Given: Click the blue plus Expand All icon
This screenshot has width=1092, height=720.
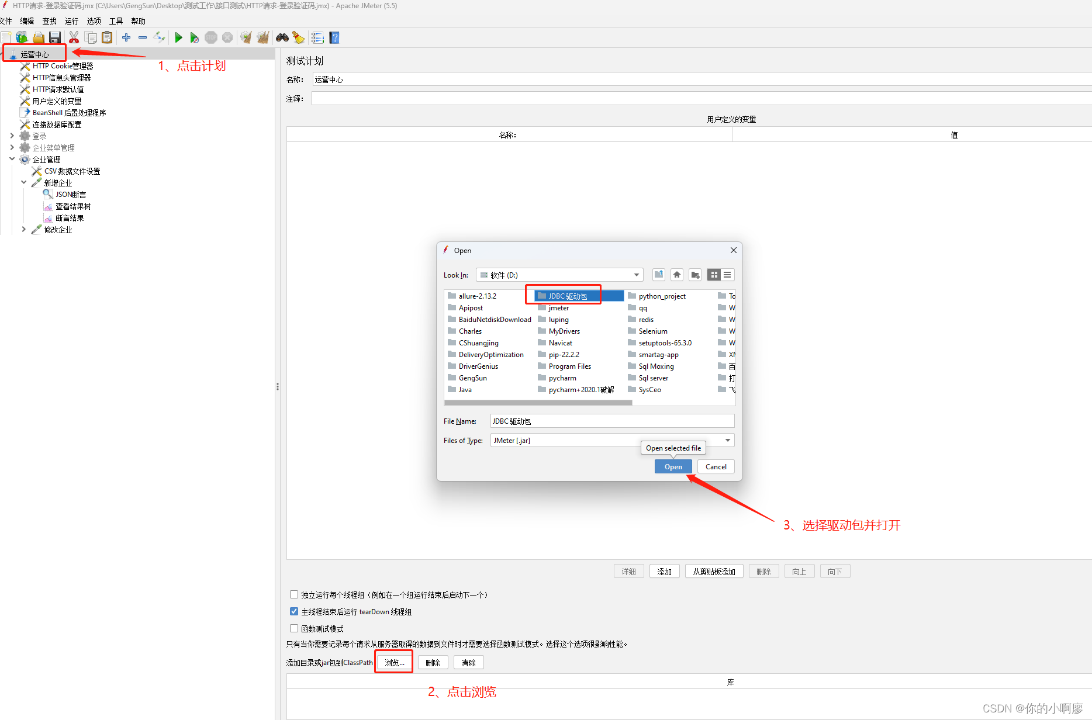Looking at the screenshot, I should point(126,38).
